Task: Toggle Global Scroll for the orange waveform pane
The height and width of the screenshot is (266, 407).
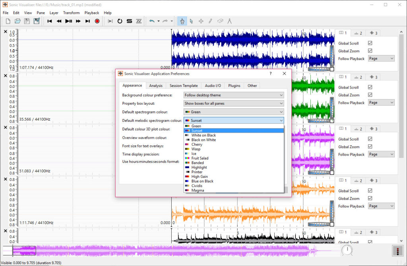Action: click(x=370, y=191)
